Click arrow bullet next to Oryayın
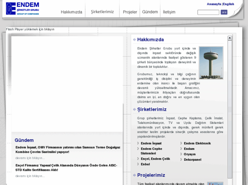This screenshot has height=185, width=248. tap(181, 154)
